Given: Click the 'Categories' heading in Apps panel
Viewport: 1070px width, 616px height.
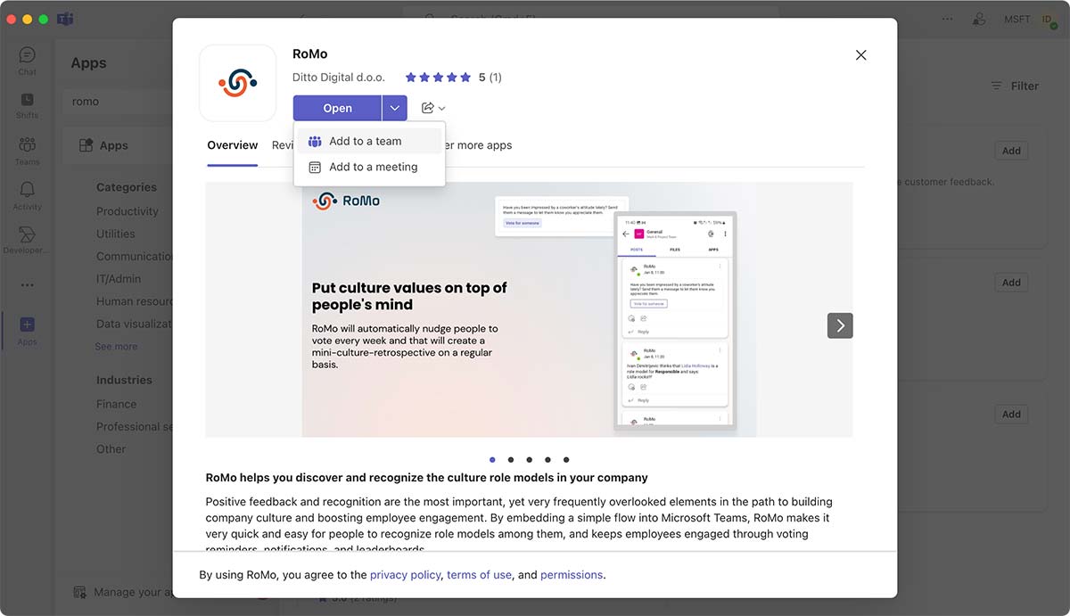Looking at the screenshot, I should 127,187.
